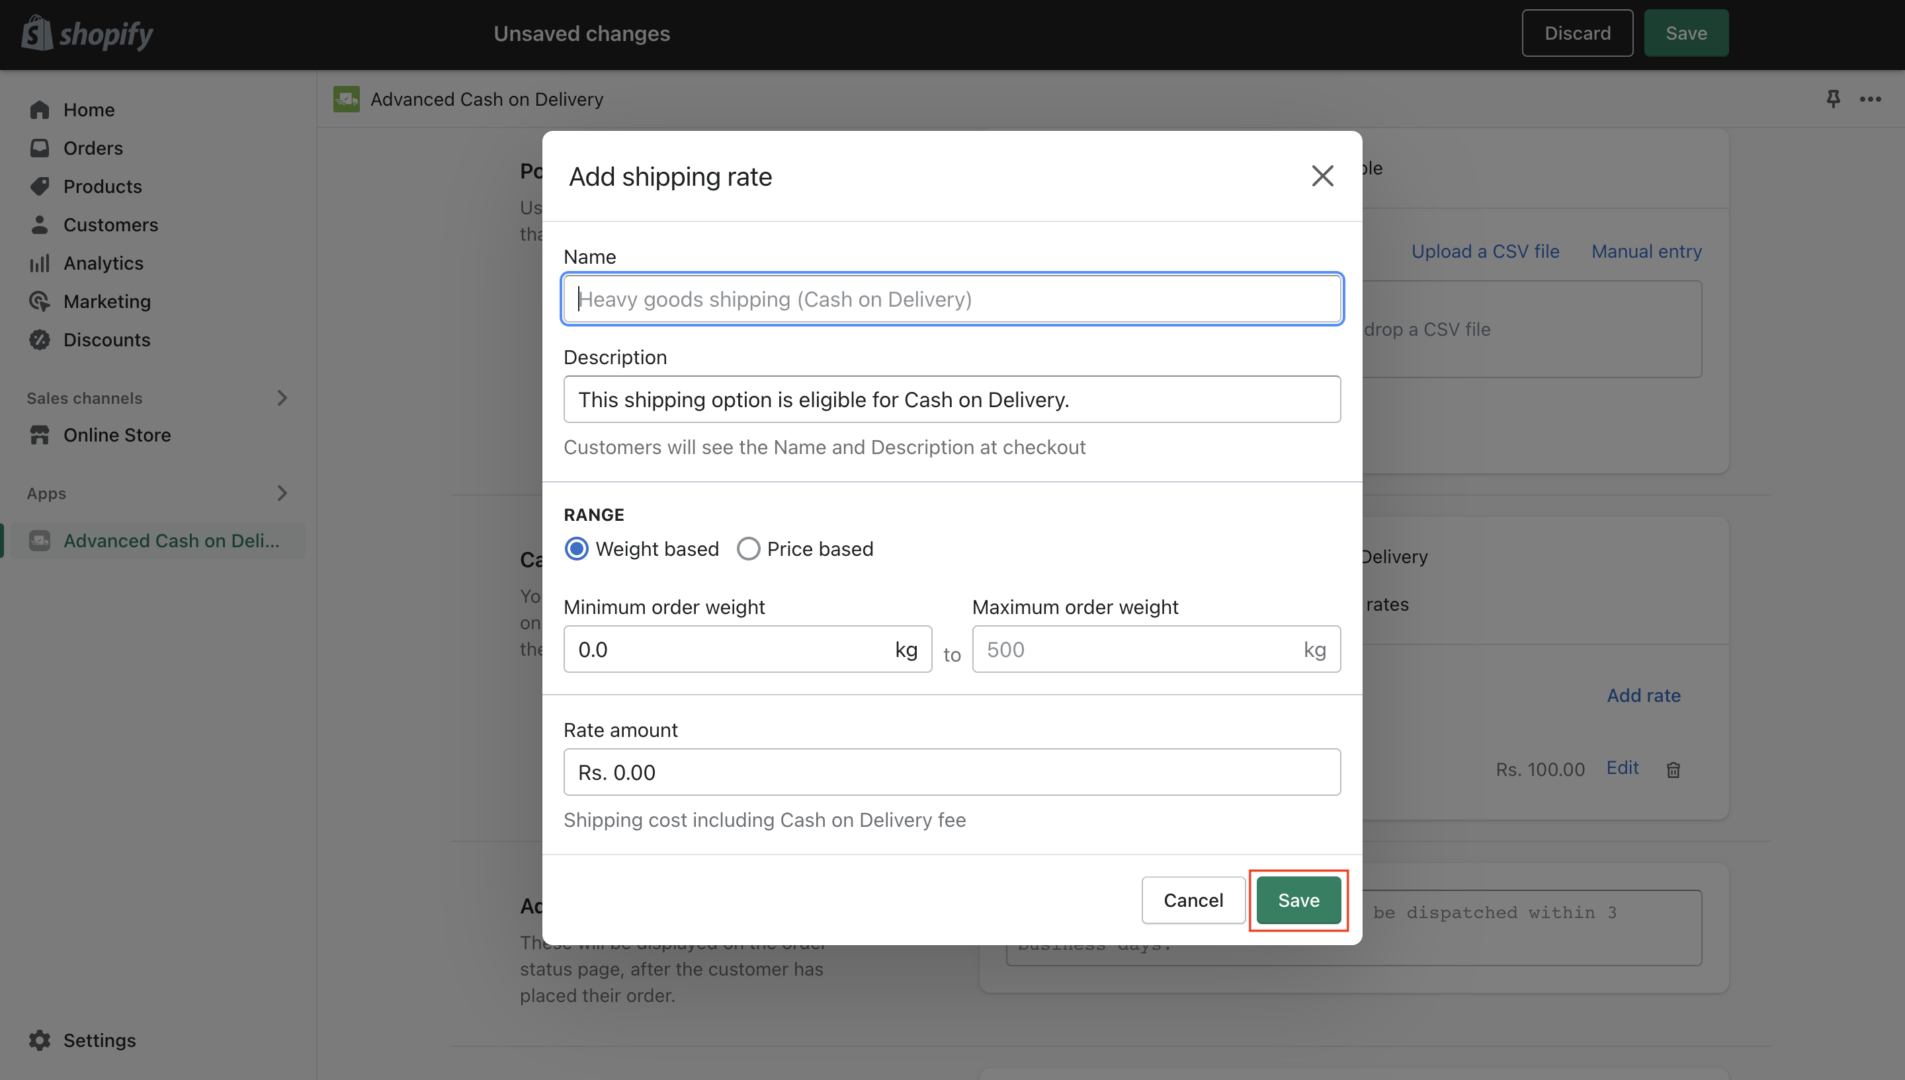Click the Customers icon
The width and height of the screenshot is (1905, 1080).
[39, 224]
